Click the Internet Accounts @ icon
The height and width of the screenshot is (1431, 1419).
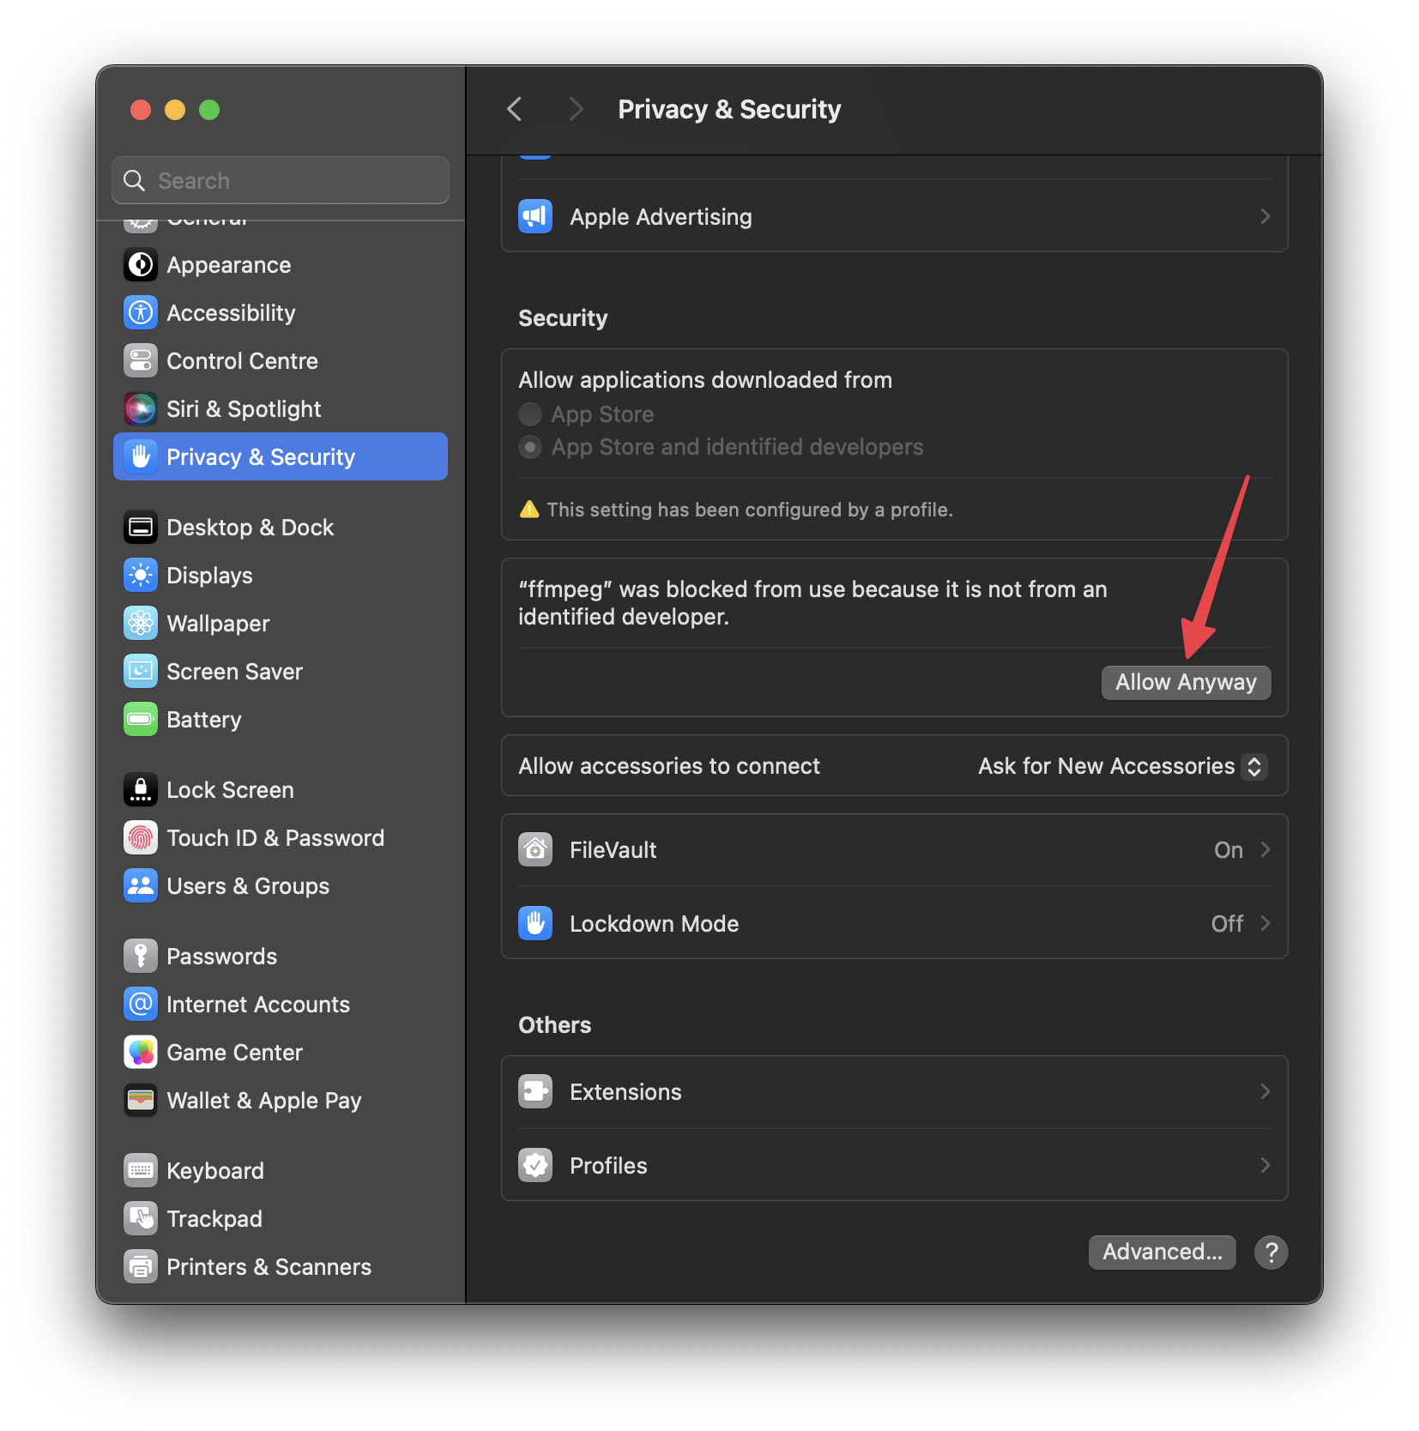pyautogui.click(x=141, y=1005)
